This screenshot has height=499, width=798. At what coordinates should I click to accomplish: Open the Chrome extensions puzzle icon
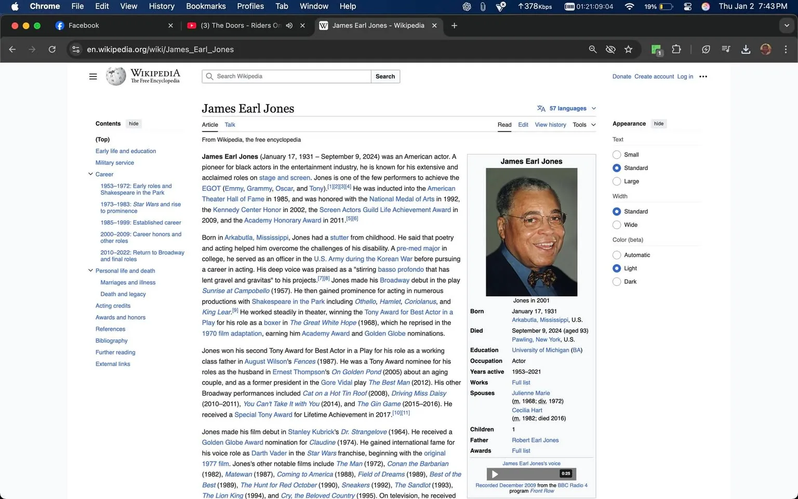676,49
